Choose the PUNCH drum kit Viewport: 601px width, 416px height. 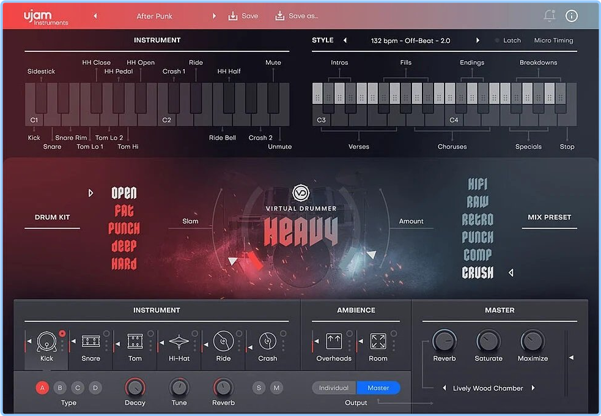point(124,228)
